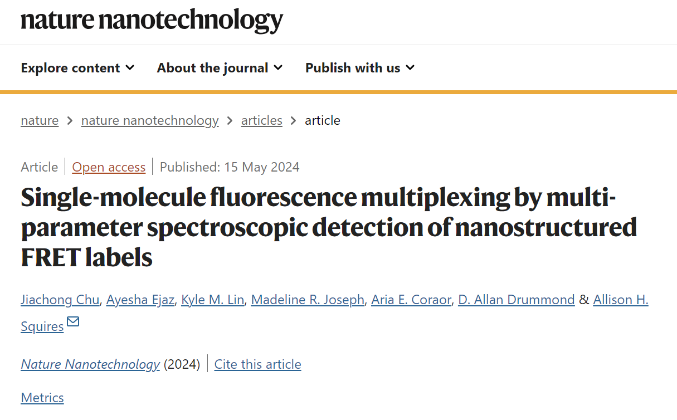Navigate to the articles breadcrumb
677x420 pixels.
pyautogui.click(x=262, y=120)
